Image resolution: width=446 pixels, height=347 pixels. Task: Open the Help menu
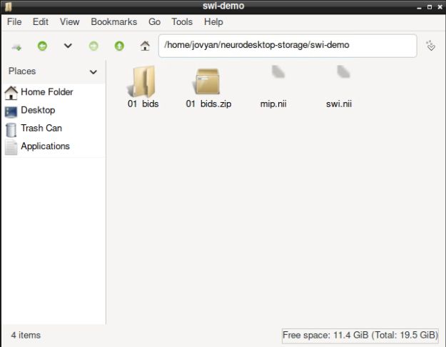coord(213,22)
